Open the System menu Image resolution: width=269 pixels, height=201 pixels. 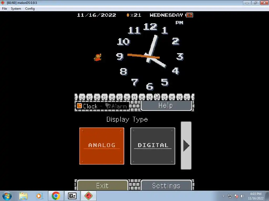(16, 9)
